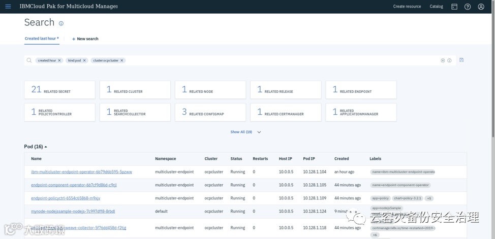Click the info icon beside Search title

pyautogui.click(x=61, y=23)
